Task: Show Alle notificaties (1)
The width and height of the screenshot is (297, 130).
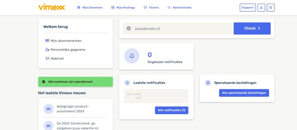Action: tap(171, 110)
